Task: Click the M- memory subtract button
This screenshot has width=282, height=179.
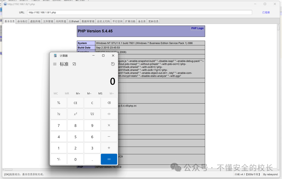Action: click(89, 93)
